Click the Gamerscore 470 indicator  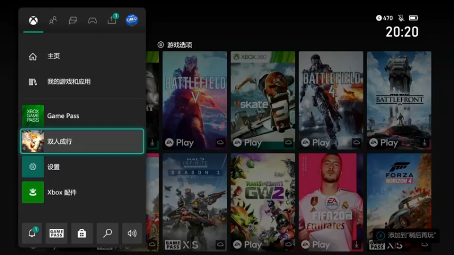(x=385, y=18)
